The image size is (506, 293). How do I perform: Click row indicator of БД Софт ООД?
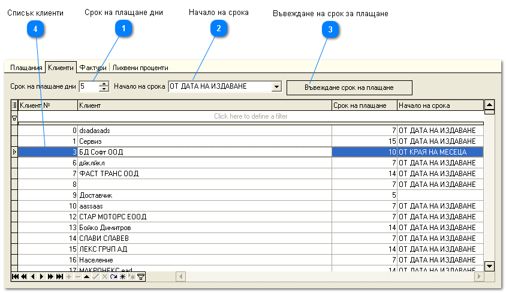[x=14, y=152]
